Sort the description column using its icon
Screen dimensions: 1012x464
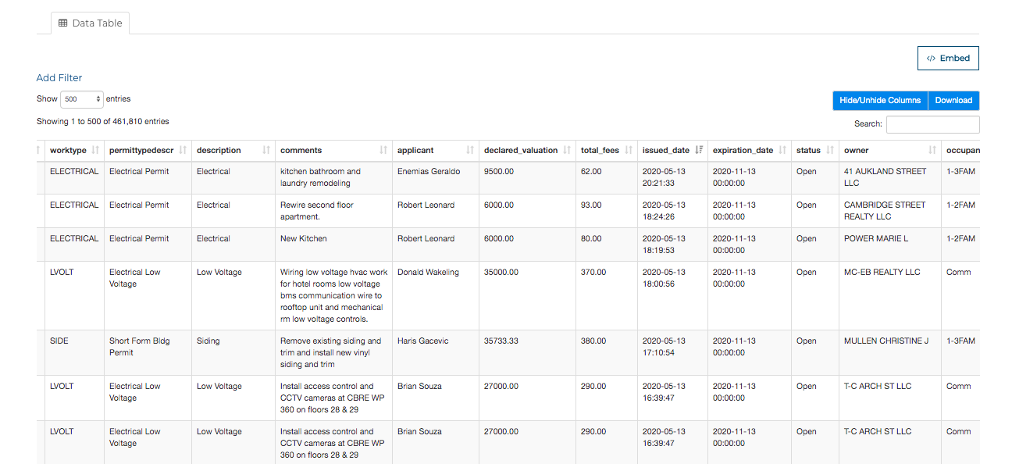pyautogui.click(x=266, y=150)
